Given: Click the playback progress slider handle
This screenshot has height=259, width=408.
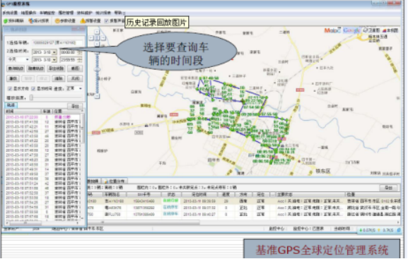Looking at the screenshot, I should coord(31,97).
